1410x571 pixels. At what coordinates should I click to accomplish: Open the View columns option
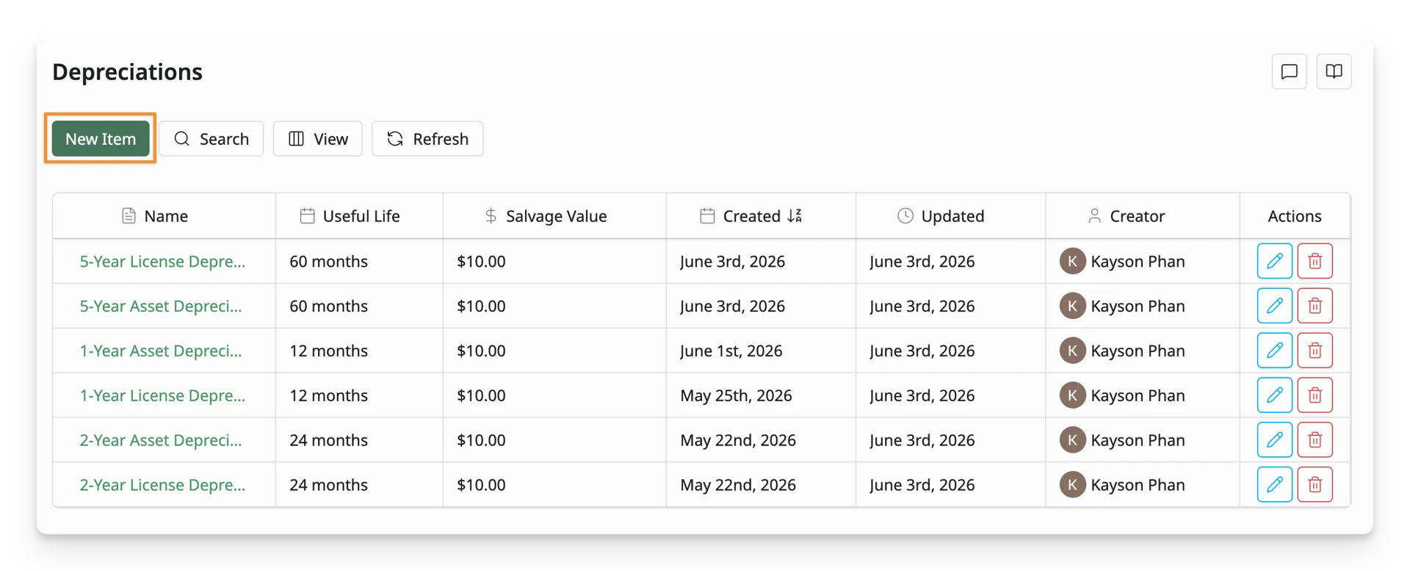pos(318,139)
